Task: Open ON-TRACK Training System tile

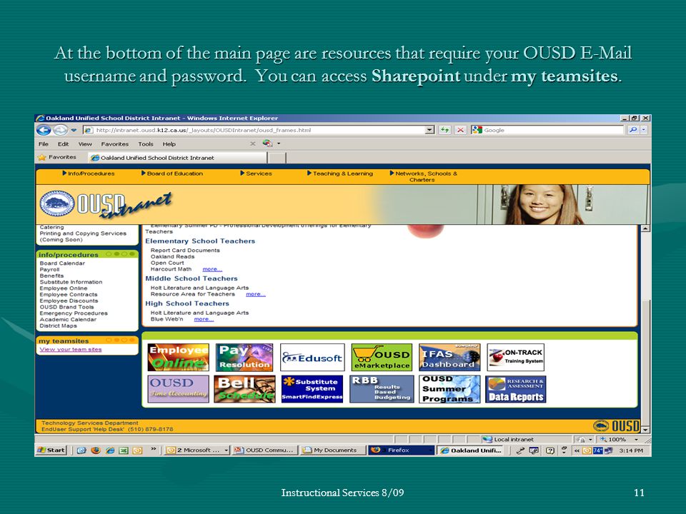Action: click(x=515, y=357)
